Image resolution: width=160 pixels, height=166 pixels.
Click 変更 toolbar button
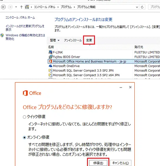point(89,40)
